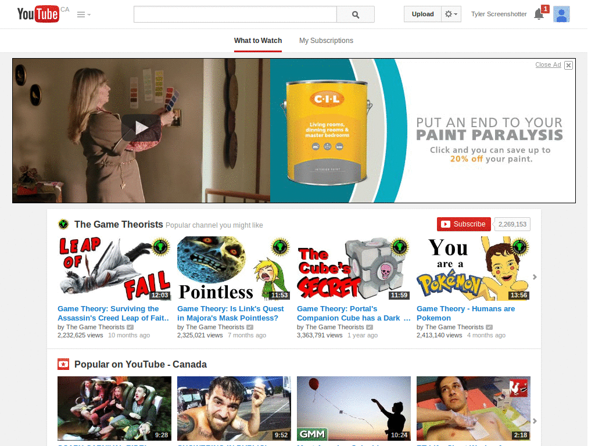Click the Upload button
The width and height of the screenshot is (595, 446).
point(422,14)
